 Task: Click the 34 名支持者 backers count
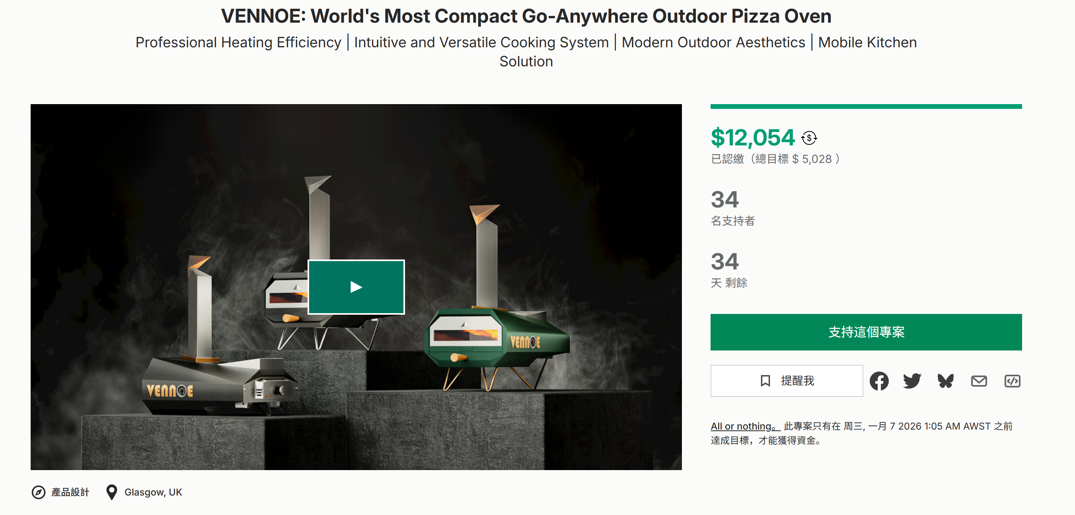tap(725, 199)
